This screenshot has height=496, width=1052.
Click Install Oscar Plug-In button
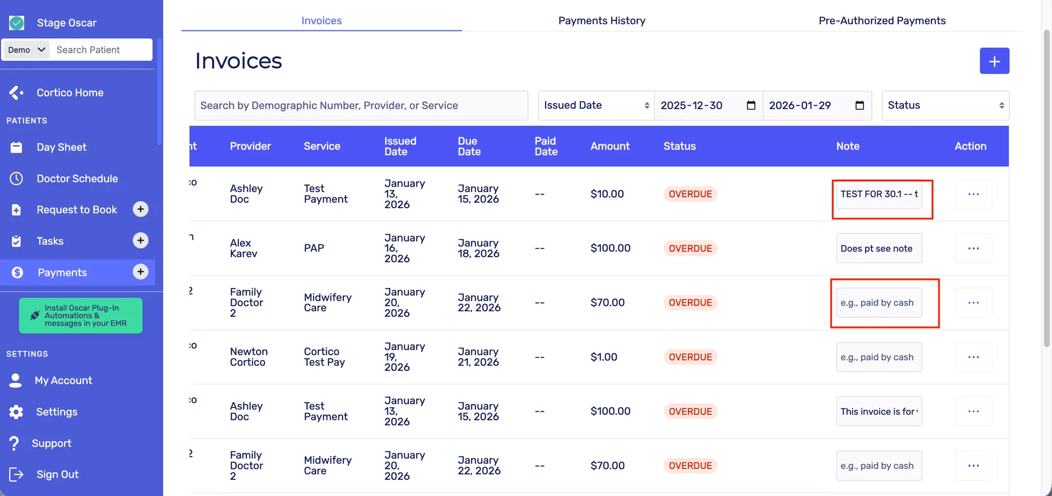81,316
